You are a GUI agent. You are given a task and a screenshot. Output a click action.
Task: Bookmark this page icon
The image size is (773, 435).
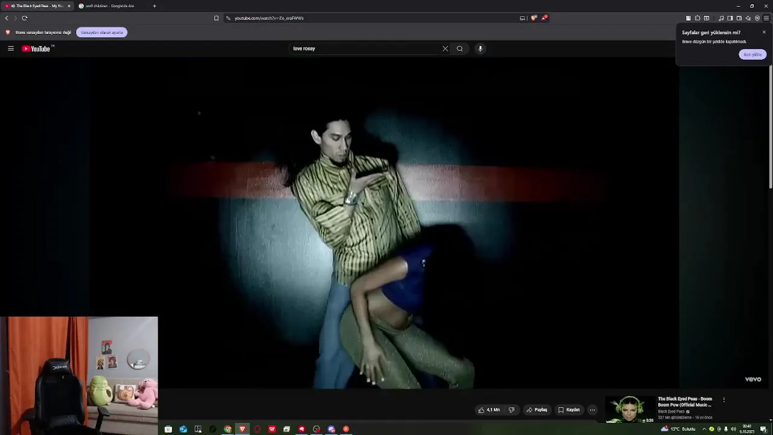pyautogui.click(x=216, y=18)
